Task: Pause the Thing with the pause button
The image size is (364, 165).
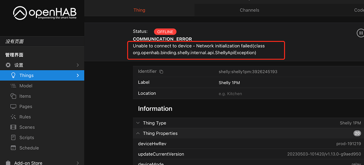Action: click(360, 33)
